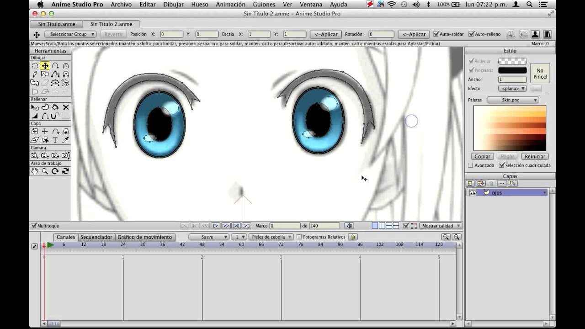Toggle the Multitoque checkbox
Image resolution: width=585 pixels, height=329 pixels.
pyautogui.click(x=33, y=226)
